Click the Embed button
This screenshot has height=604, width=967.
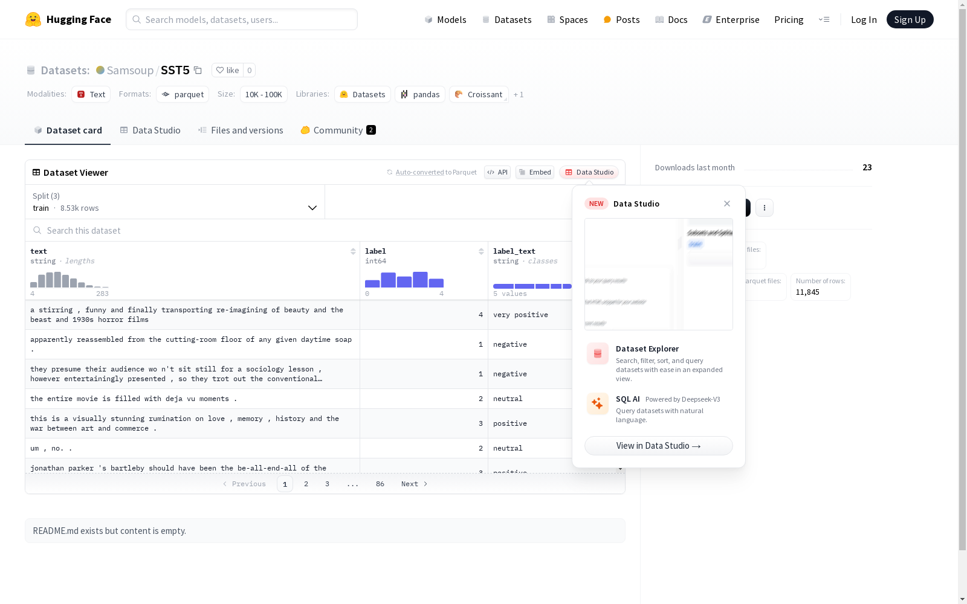point(535,172)
